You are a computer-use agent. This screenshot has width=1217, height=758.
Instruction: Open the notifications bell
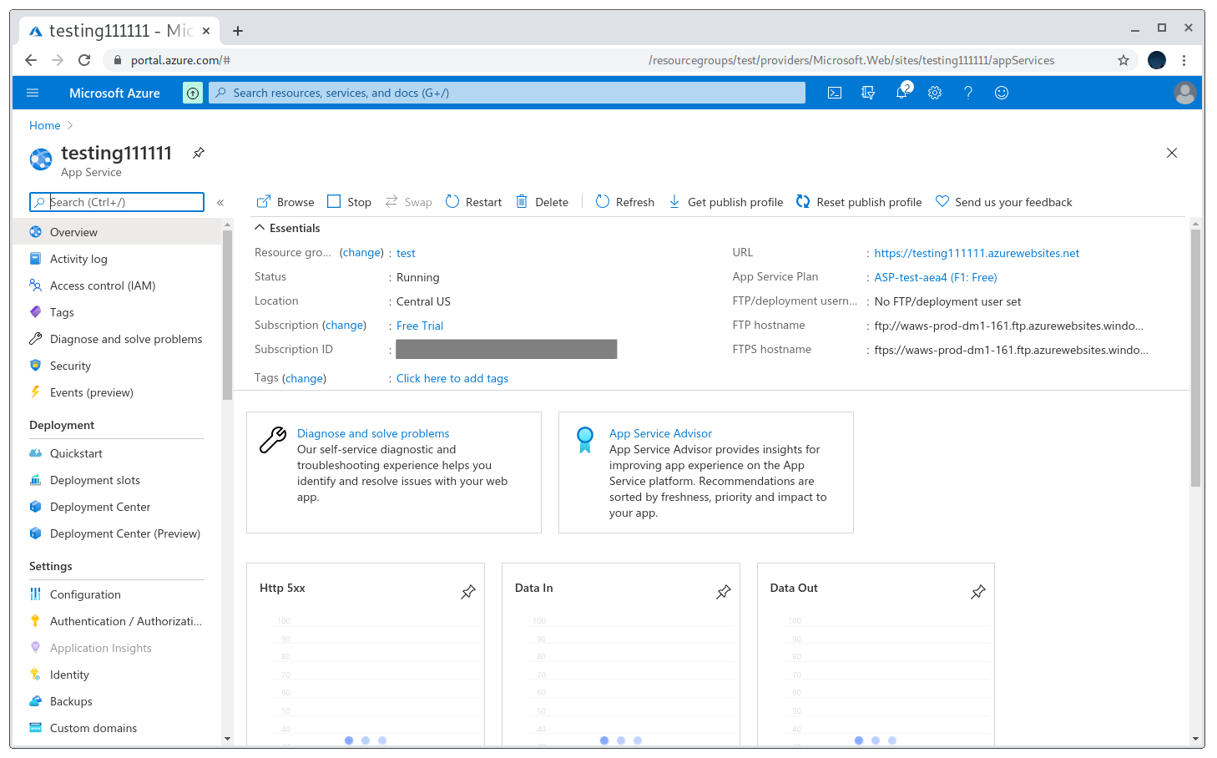901,93
